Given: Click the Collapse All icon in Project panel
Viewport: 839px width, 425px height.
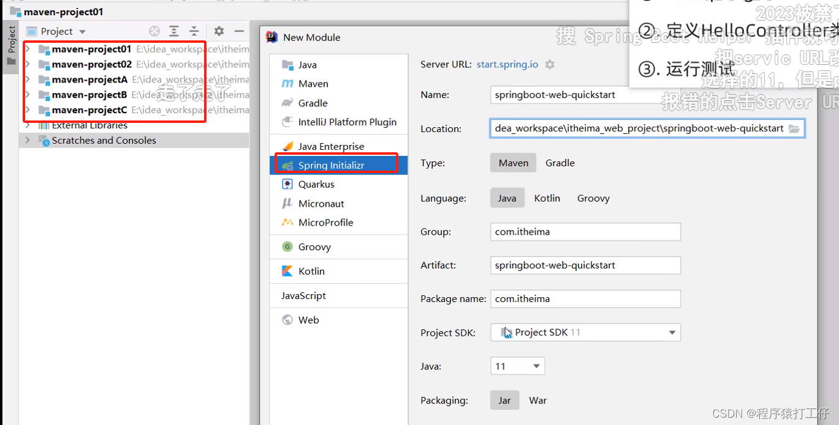Looking at the screenshot, I should [194, 31].
